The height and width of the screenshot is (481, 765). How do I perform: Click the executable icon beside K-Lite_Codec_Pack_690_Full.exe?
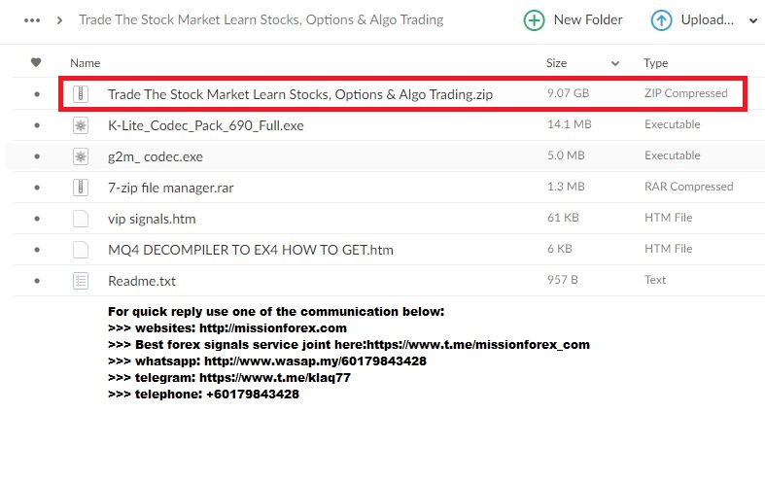tap(81, 125)
